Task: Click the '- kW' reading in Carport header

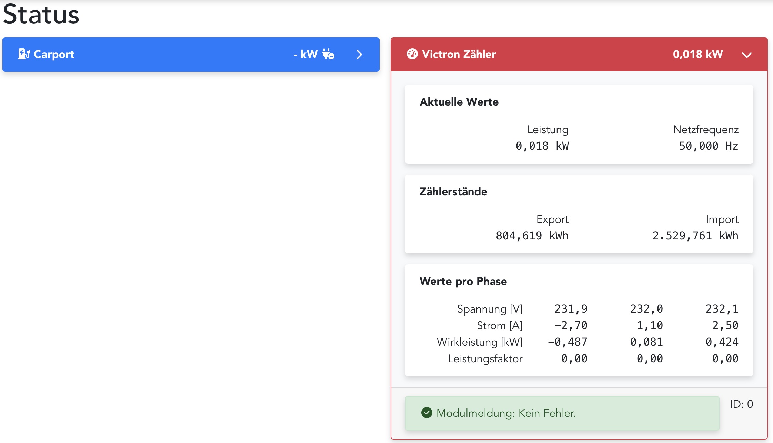Action: coord(305,54)
